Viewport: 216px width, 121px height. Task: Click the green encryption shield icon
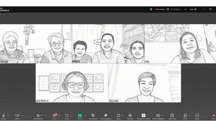[151, 9]
